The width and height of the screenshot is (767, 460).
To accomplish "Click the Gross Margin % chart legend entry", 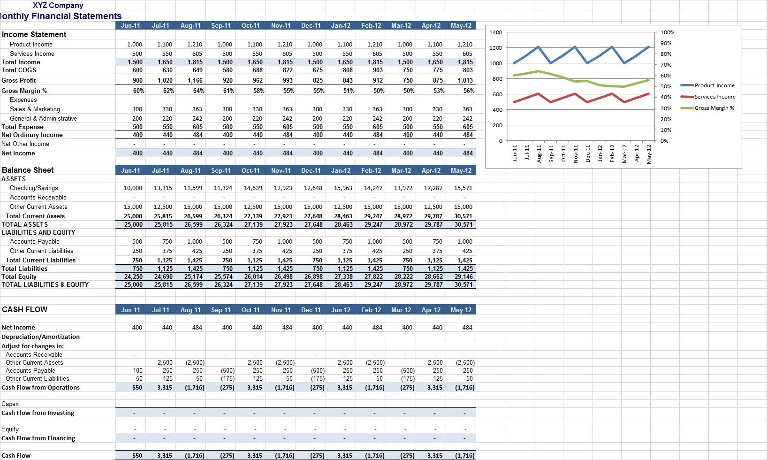I will tap(714, 108).
